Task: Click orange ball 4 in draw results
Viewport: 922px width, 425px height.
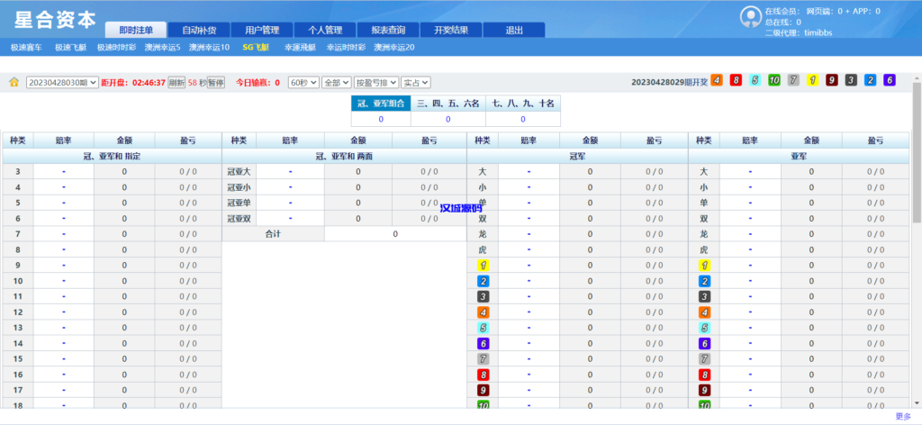Action: (x=717, y=80)
